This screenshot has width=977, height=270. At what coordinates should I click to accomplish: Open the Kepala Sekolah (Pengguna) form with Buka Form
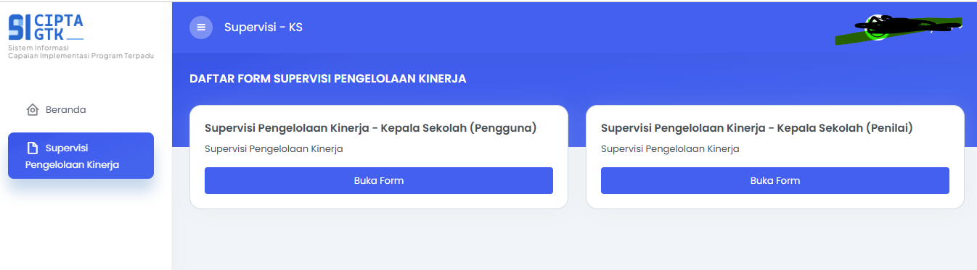point(379,180)
